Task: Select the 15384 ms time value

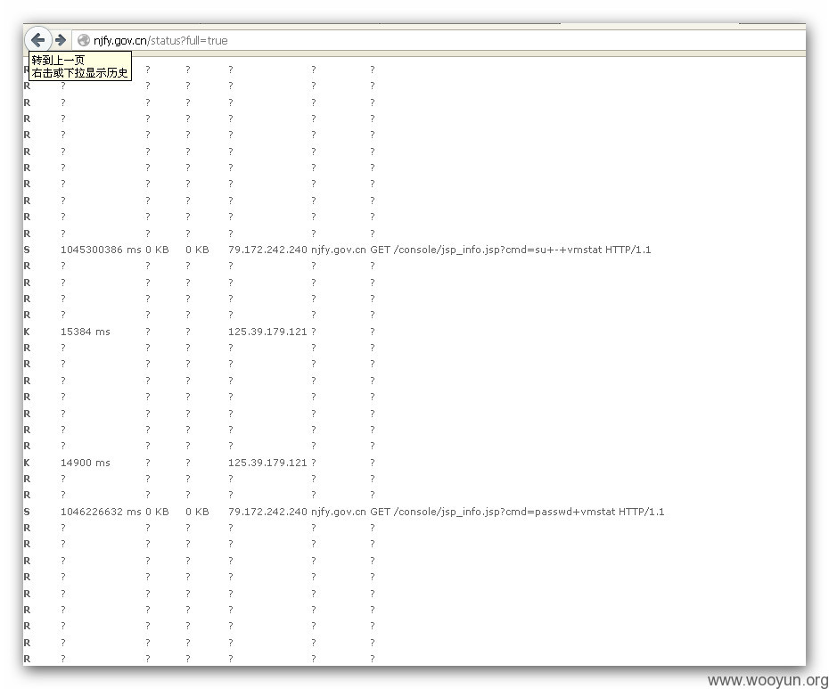Action: point(85,332)
